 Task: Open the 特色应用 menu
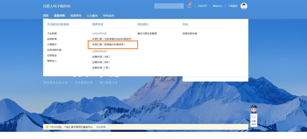(109, 16)
